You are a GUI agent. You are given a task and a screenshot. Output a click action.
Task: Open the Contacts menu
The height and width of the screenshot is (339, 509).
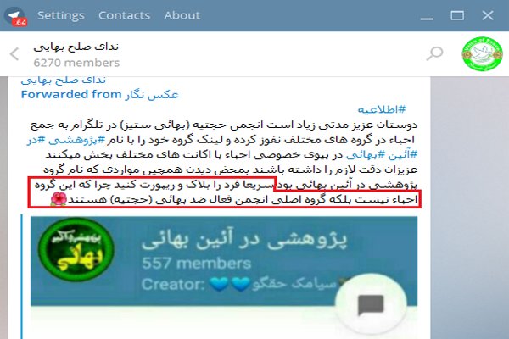click(125, 15)
